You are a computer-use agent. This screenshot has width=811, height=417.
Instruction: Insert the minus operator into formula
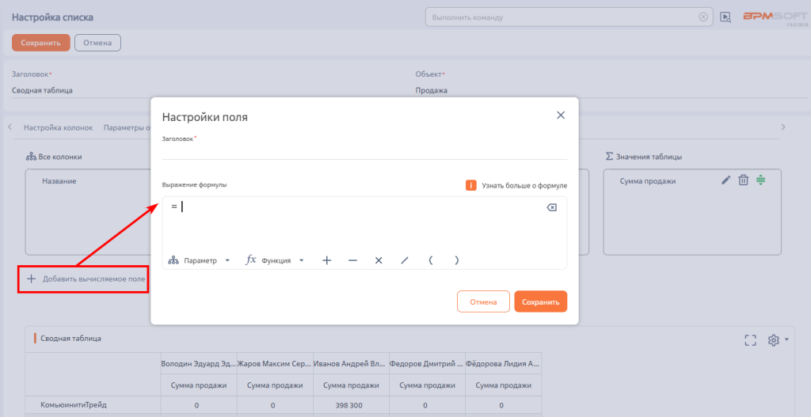click(x=352, y=260)
